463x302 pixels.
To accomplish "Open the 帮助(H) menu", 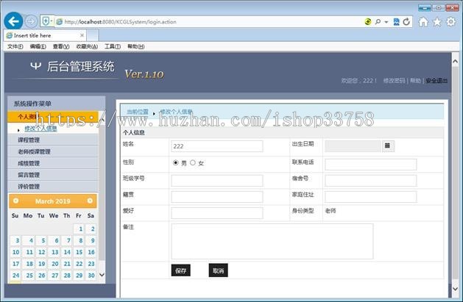I will point(136,46).
